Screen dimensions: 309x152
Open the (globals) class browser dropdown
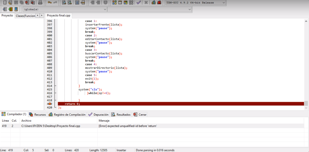pyautogui.click(x=105, y=9)
